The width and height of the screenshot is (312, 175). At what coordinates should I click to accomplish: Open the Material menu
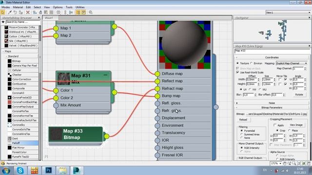pyautogui.click(x=18, y=7)
